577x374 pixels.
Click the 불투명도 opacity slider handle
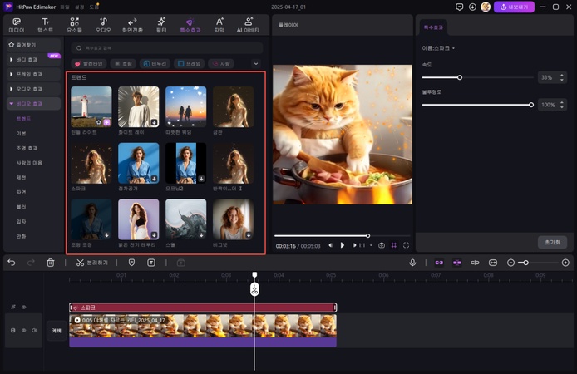531,105
